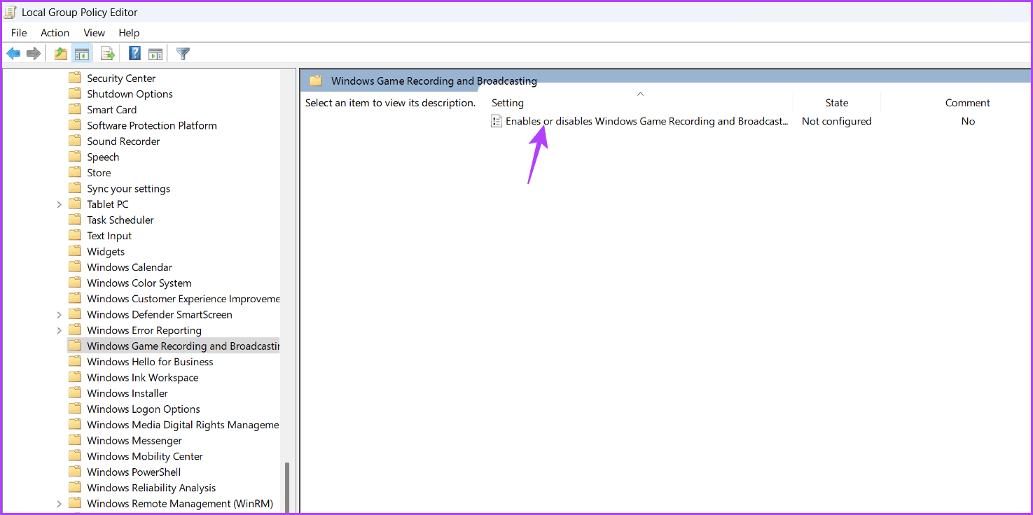1033x515 pixels.
Task: Select Windows Mobility Center folder
Action: pos(145,456)
